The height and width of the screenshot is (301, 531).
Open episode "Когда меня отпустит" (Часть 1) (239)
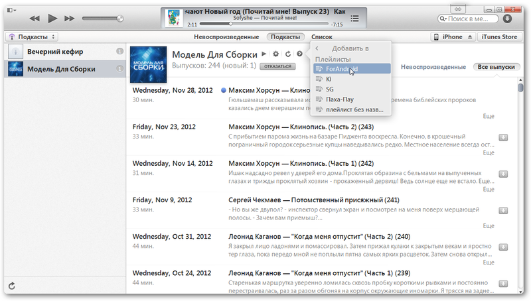[319, 273]
